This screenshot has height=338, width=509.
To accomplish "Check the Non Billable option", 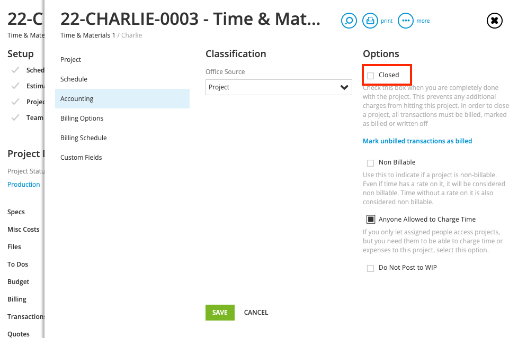I will [370, 163].
